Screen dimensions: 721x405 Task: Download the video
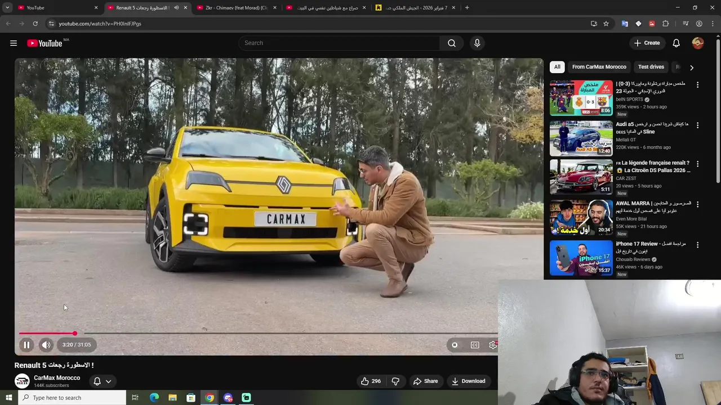pos(468,381)
